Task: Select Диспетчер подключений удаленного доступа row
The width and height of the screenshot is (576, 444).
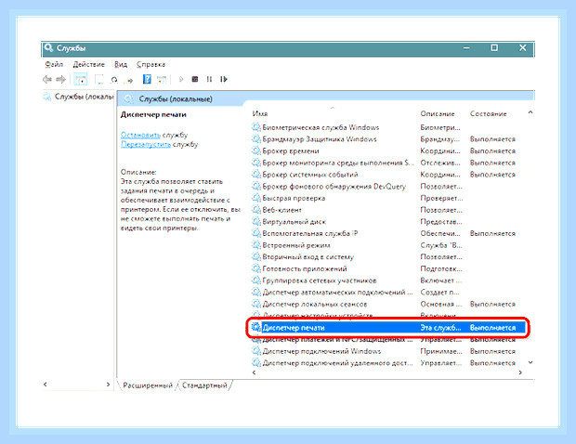Action: [x=388, y=363]
